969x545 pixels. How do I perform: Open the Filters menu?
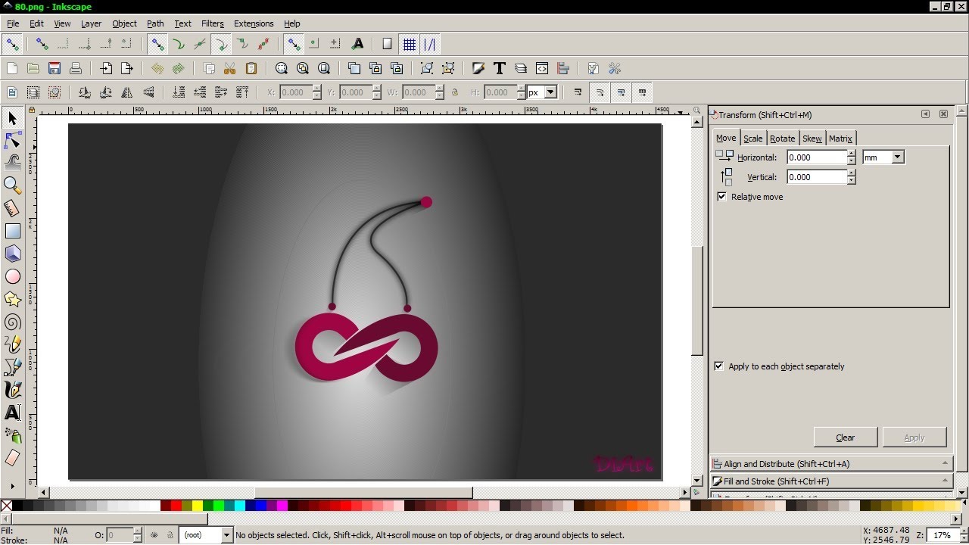tap(213, 23)
